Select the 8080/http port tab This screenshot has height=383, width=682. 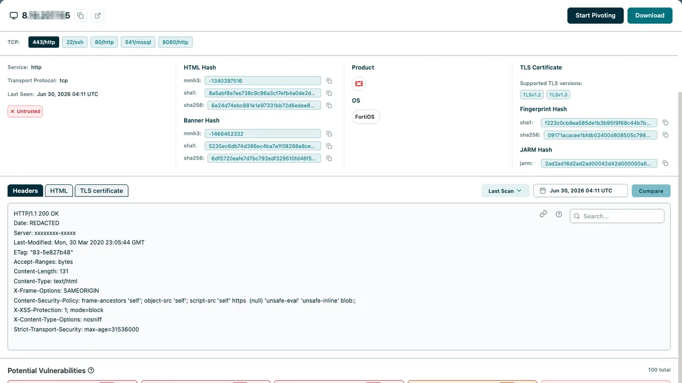point(176,42)
